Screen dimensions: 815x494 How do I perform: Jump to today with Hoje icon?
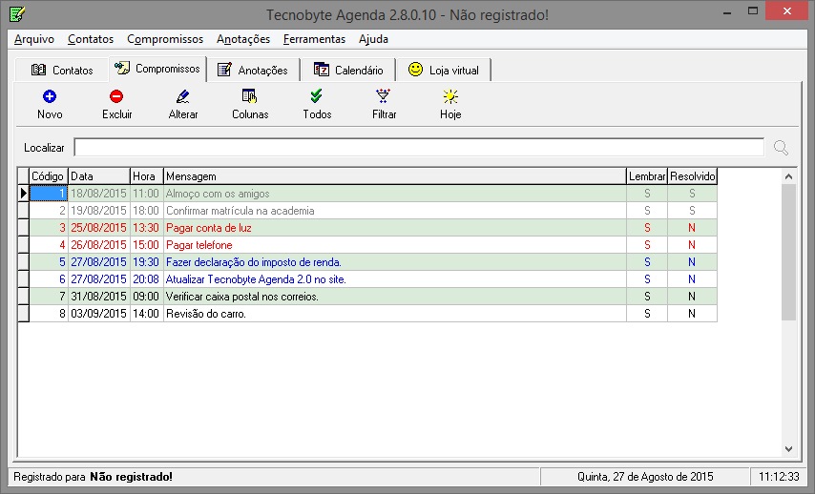point(450,96)
